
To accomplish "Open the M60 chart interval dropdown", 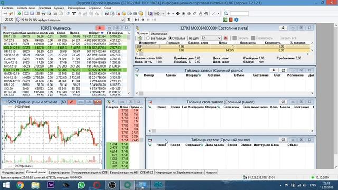I will (159, 13).
